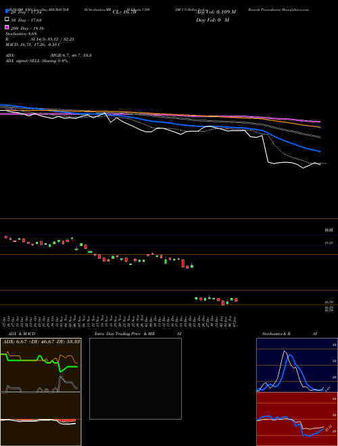Click the ManafaSutra.com watermark link
This screenshot has width=338, height=446.
(295, 9)
